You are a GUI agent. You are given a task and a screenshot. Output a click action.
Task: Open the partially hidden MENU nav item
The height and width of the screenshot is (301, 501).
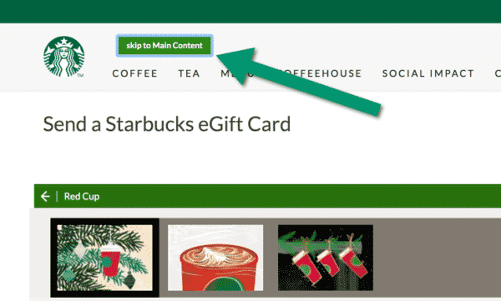[x=237, y=73]
